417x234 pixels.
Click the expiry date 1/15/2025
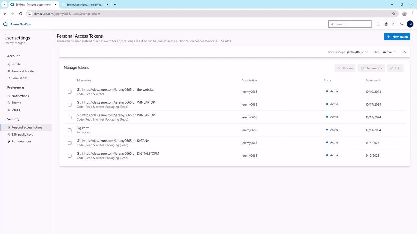[x=372, y=143]
